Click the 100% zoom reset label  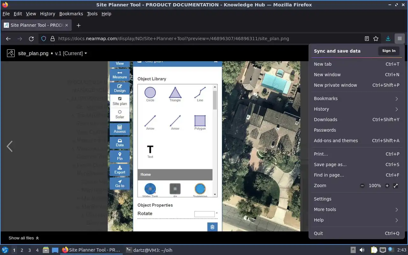[375, 186]
